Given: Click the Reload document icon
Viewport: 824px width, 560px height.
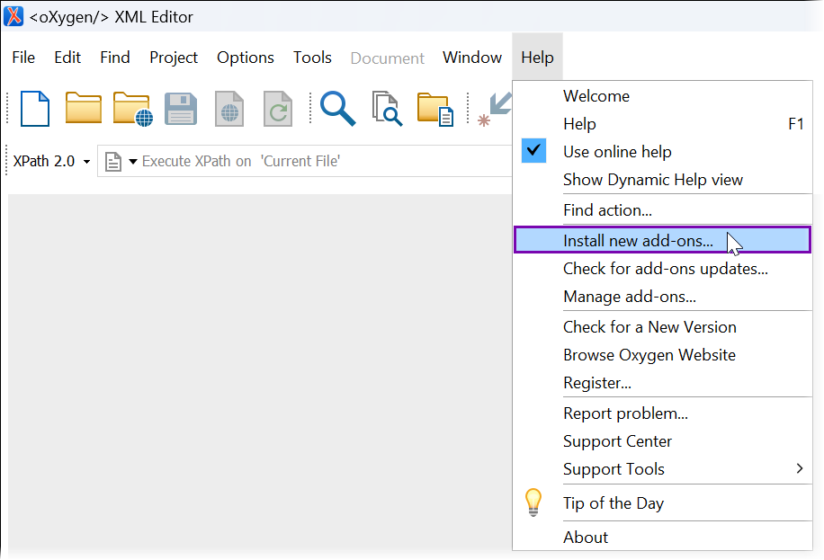Looking at the screenshot, I should [x=278, y=109].
